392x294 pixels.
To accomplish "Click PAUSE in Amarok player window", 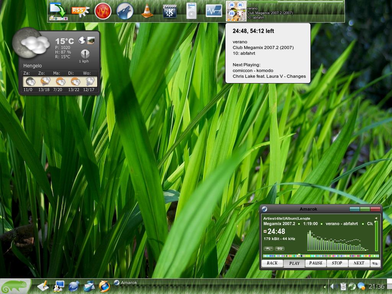I will point(316,263).
